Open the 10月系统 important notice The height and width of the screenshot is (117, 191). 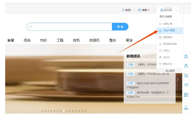[x=147, y=65]
